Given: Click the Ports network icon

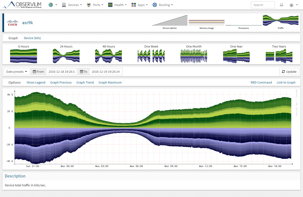Looking at the screenshot, I should [x=89, y=5].
